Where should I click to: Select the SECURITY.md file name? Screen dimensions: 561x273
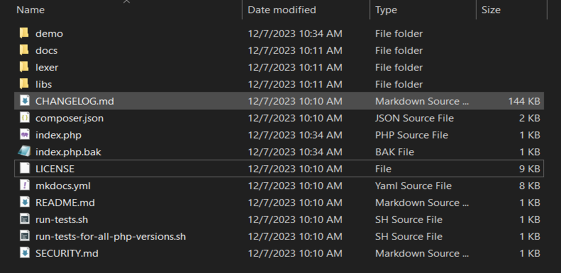click(67, 253)
